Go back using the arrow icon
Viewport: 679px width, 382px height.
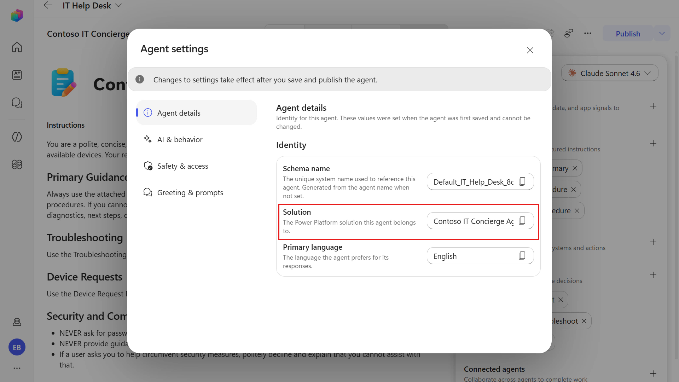[48, 5]
